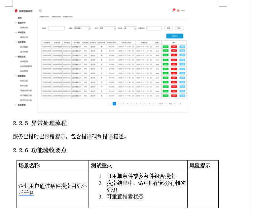Click red 暂停 button in last table row
Image resolution: width=255 pixels, height=214 pixels.
pos(174,96)
